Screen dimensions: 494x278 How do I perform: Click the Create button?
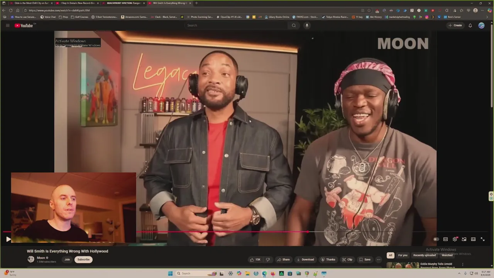coord(455,25)
